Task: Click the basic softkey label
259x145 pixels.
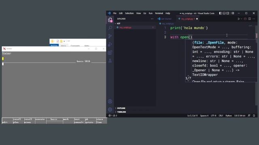Action: [54, 119]
